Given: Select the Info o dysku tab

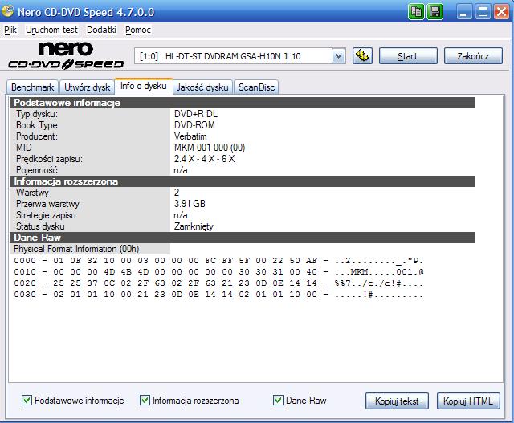Looking at the screenshot, I should point(144,86).
